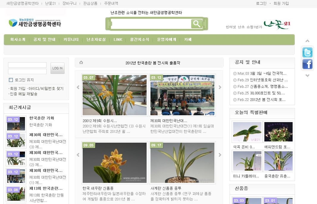Image resolution: width=317 pixels, height=204 pixels.
Task: Click 아이디/비밀번호 찾기 link
Action: [x=46, y=88]
